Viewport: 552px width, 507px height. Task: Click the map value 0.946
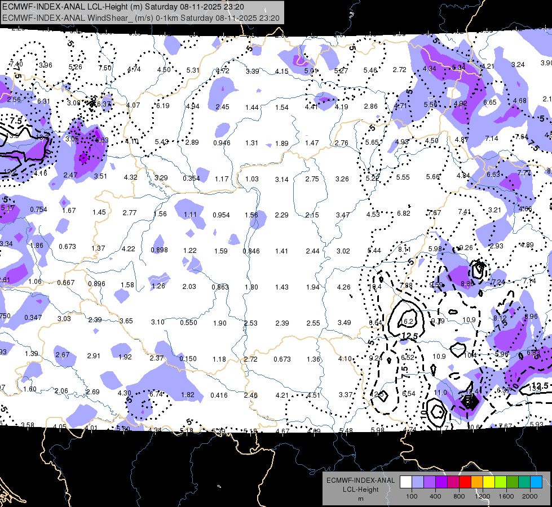click(222, 143)
